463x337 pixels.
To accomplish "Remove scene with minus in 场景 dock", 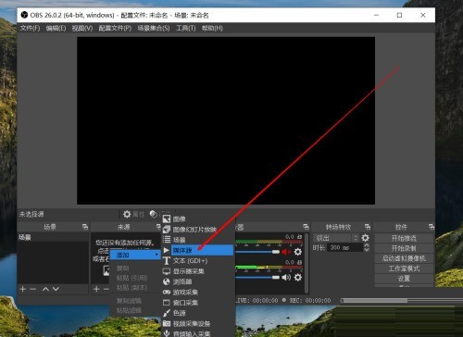I will coord(33,289).
